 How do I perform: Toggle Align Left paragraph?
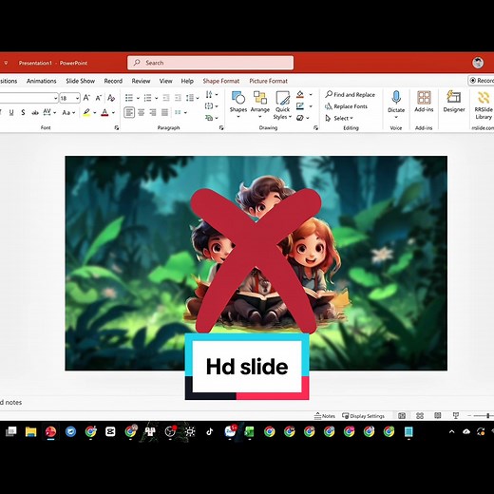[x=129, y=112]
